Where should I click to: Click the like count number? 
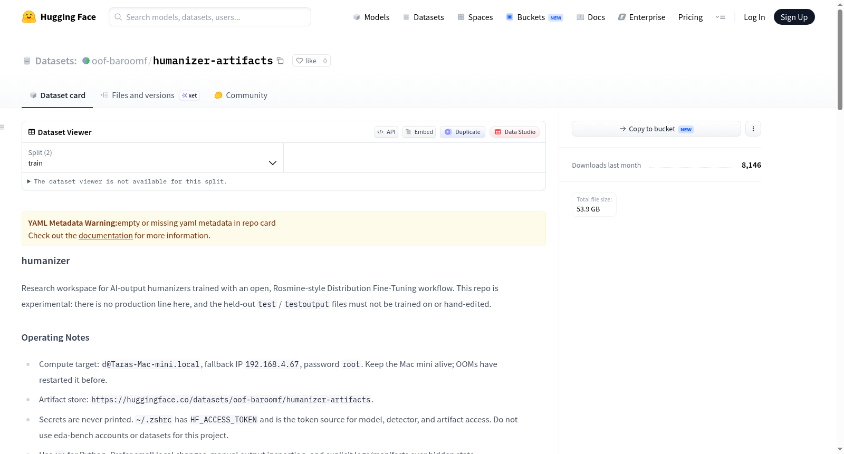coord(325,61)
